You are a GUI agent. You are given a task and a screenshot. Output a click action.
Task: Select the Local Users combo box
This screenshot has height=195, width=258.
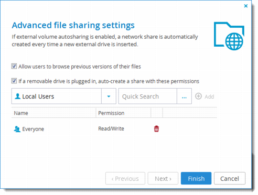(64, 96)
